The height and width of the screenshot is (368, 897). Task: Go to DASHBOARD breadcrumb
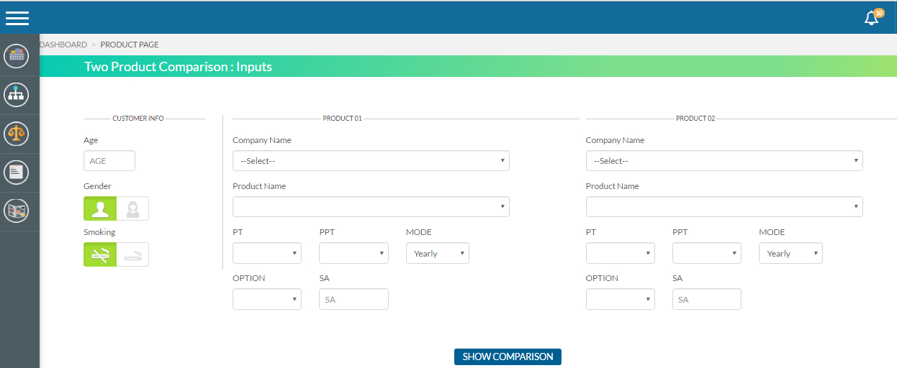click(63, 45)
